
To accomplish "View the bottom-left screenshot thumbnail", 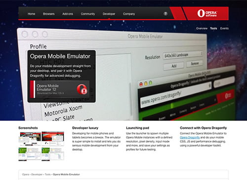I will click(30, 154).
